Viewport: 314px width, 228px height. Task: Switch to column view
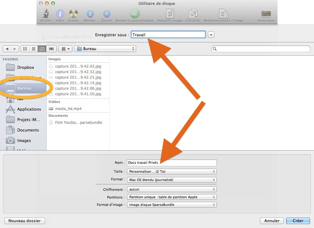pyautogui.click(x=42, y=49)
